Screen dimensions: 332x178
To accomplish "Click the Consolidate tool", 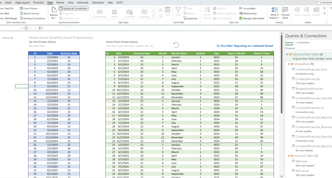I will tap(247, 8).
